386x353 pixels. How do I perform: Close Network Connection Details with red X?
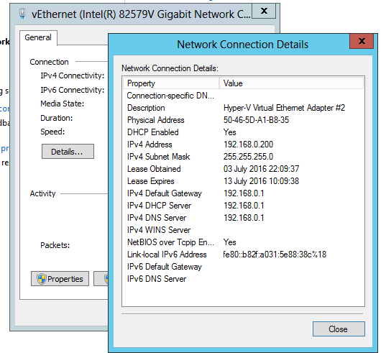click(x=362, y=41)
